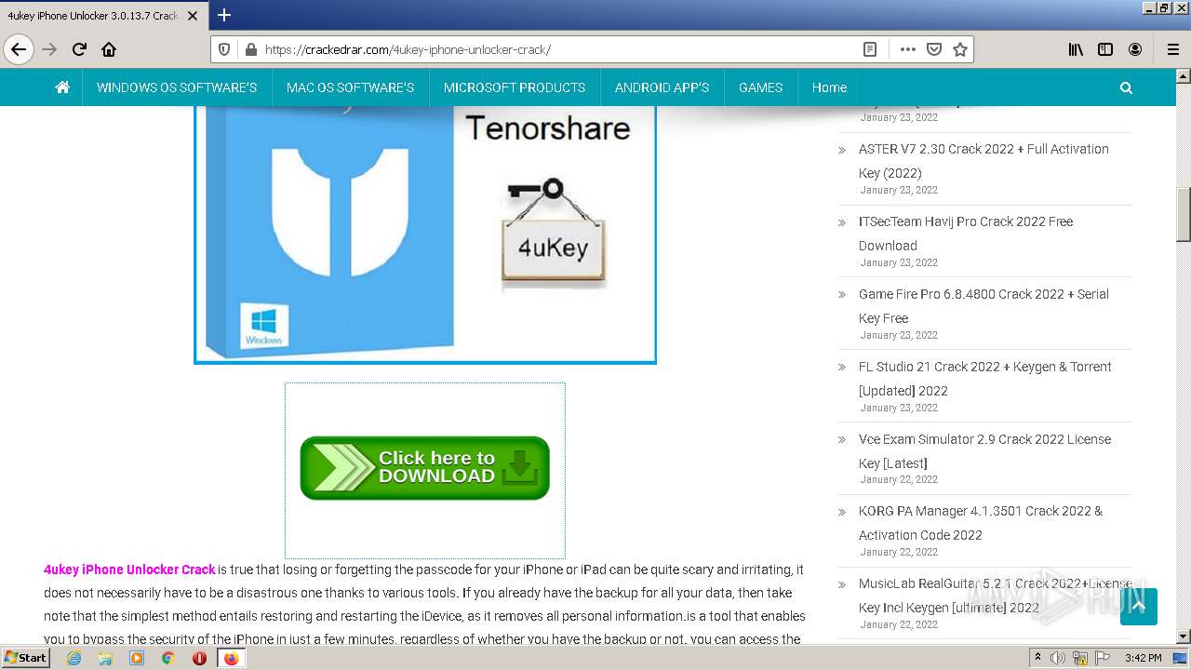View site security padlock info

(x=249, y=49)
